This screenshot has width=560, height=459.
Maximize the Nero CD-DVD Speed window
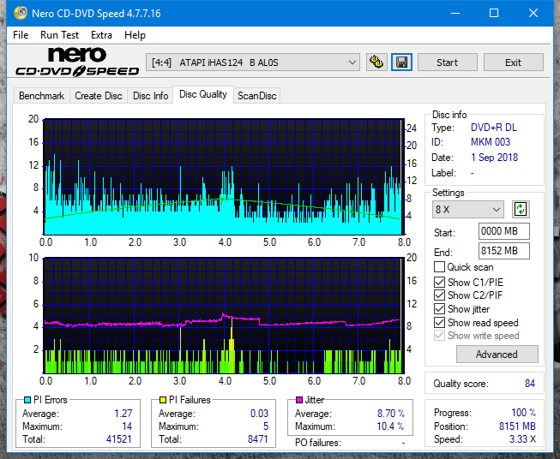pyautogui.click(x=494, y=13)
